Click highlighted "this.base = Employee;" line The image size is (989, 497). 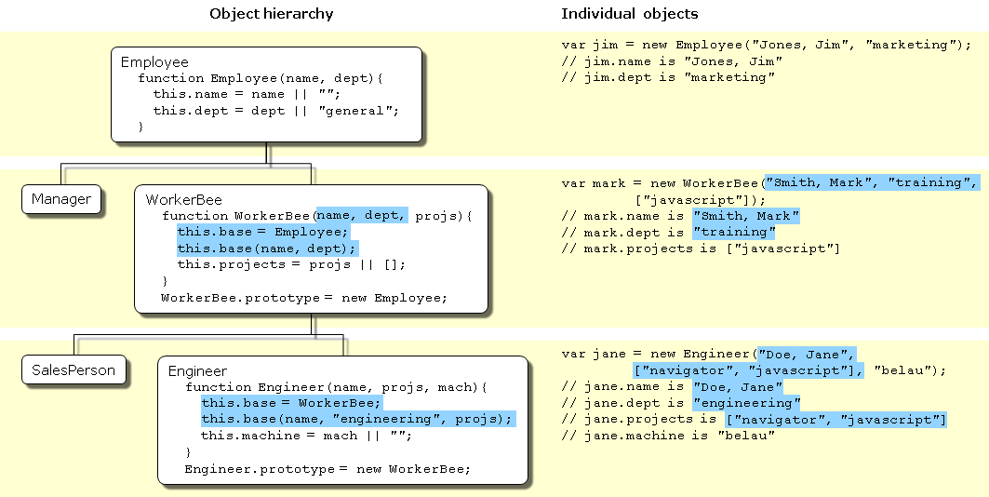coord(262,232)
